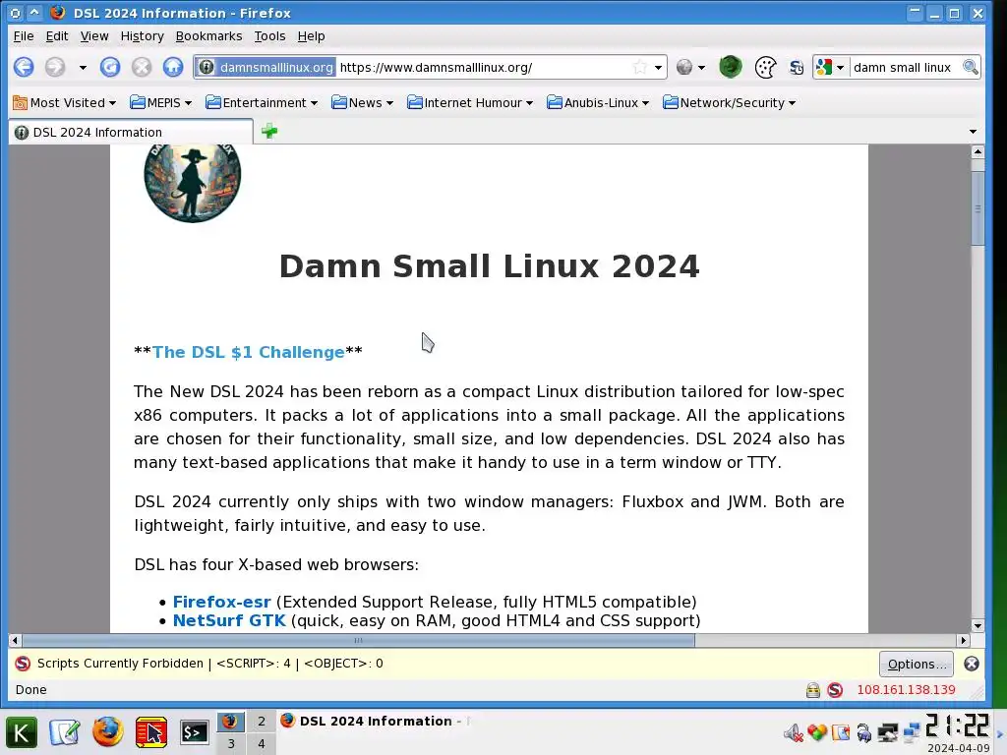The width and height of the screenshot is (1007, 755).
Task: Expand the Anubis-Linux bookmarks folder
Action: [x=598, y=102]
